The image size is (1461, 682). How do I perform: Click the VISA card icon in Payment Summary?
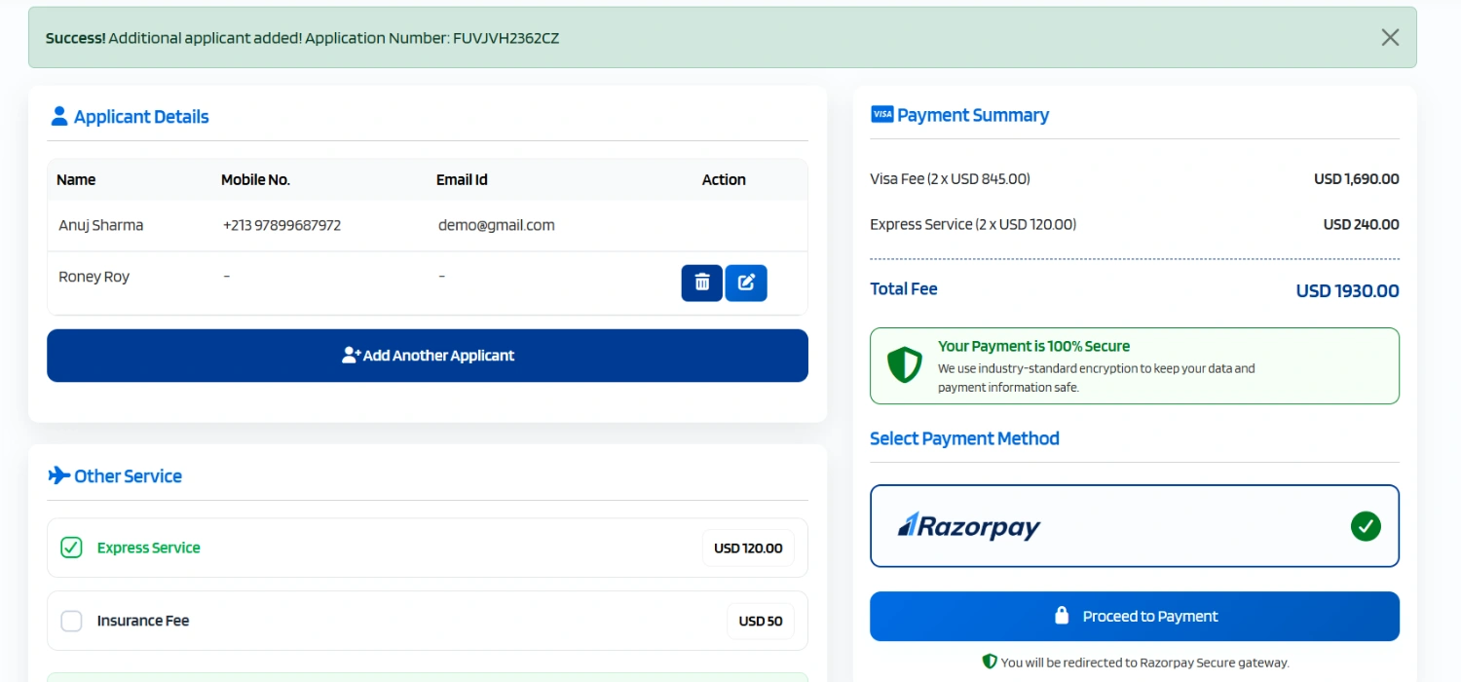pos(881,114)
